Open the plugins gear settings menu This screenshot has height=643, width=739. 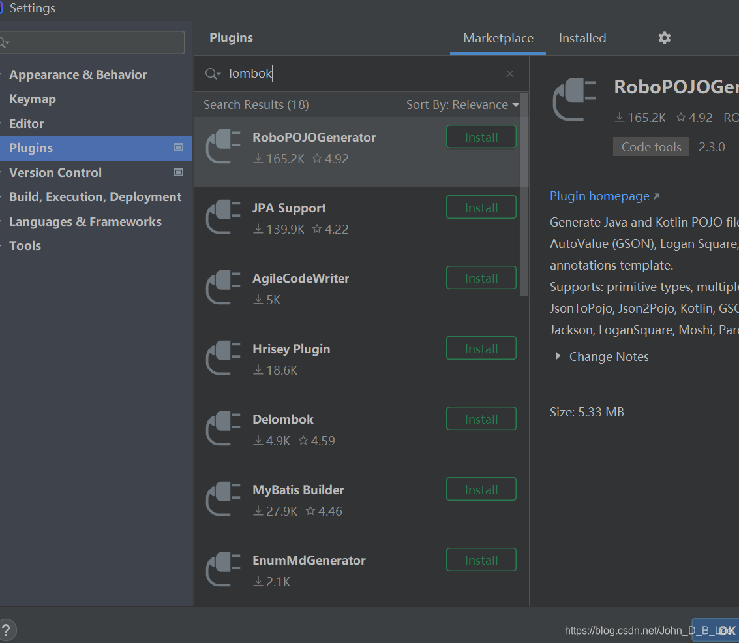point(665,38)
